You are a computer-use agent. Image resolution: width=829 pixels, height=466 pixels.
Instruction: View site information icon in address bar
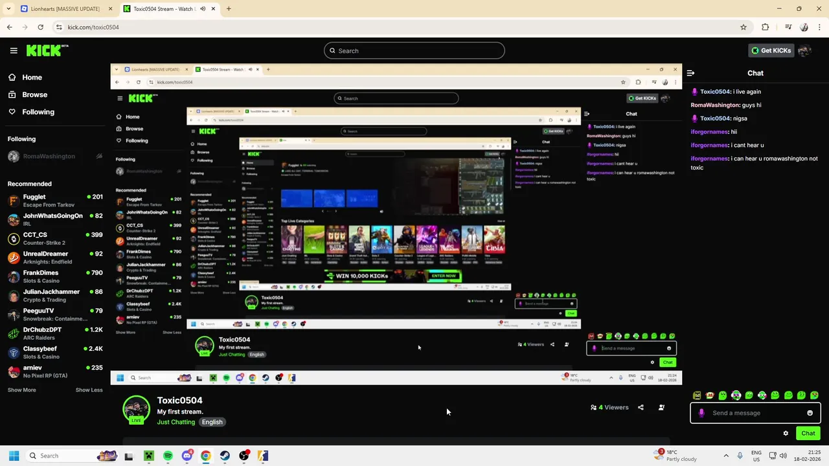59,27
